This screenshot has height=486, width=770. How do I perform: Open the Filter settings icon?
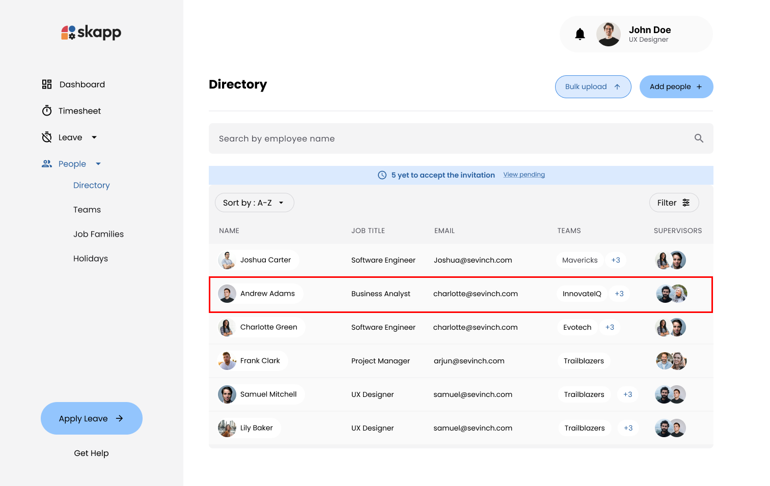(686, 202)
